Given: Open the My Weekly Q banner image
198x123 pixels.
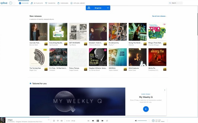Looking at the screenshot, I should tap(78, 102).
